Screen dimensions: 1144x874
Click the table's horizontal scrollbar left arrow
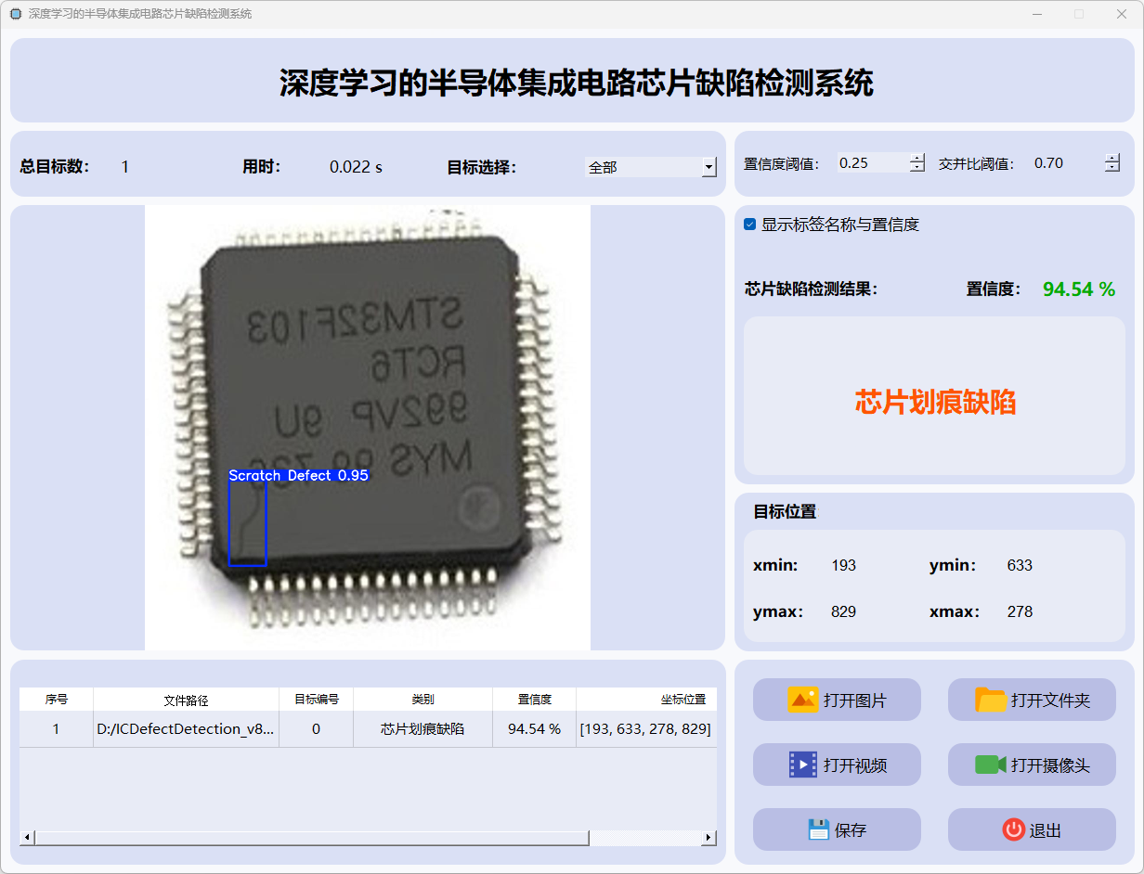pyautogui.click(x=27, y=838)
